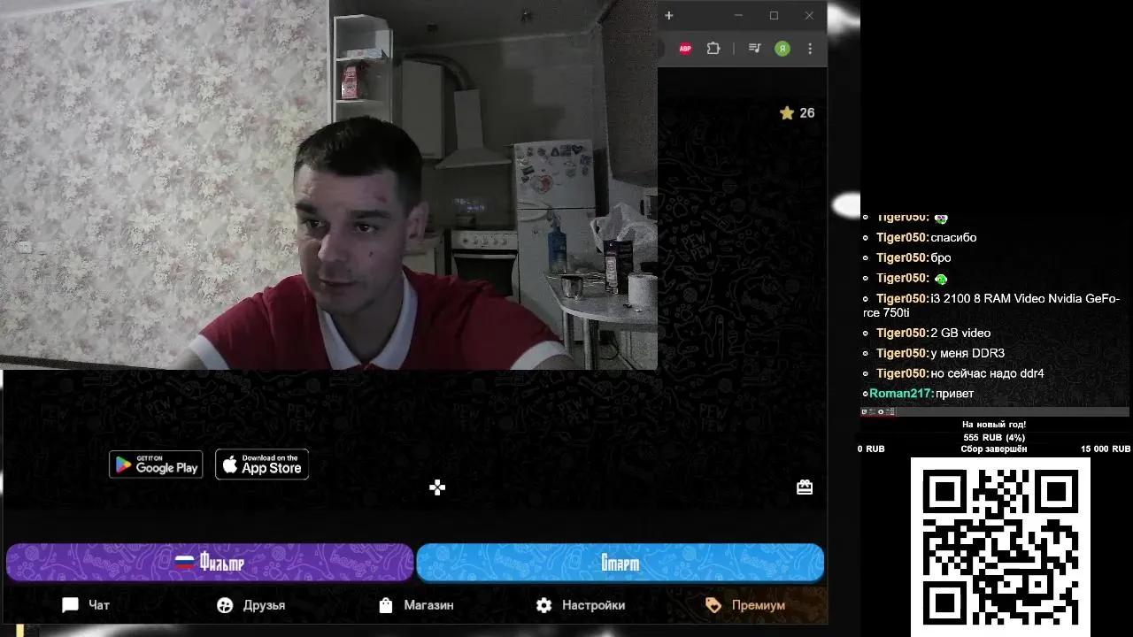This screenshot has width=1133, height=637.
Task: Click the "555 RUB (4%)" donation progress
Action: (x=994, y=437)
